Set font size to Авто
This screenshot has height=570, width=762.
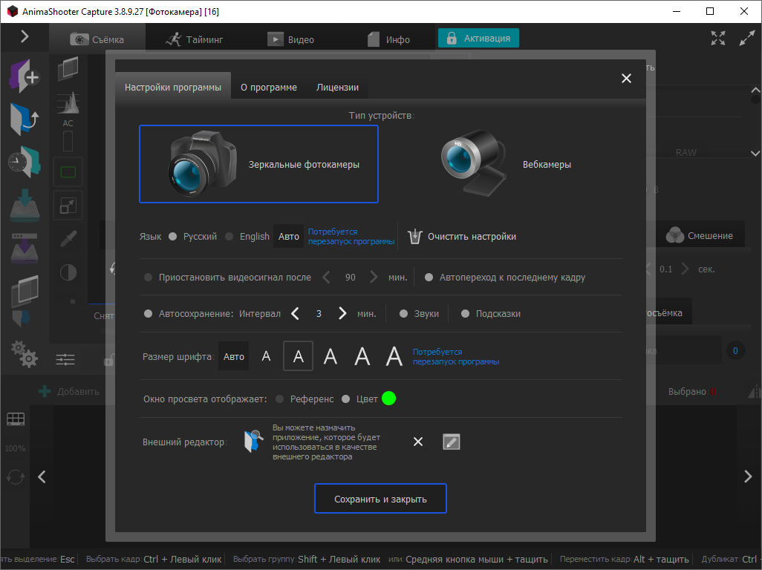pyautogui.click(x=234, y=356)
